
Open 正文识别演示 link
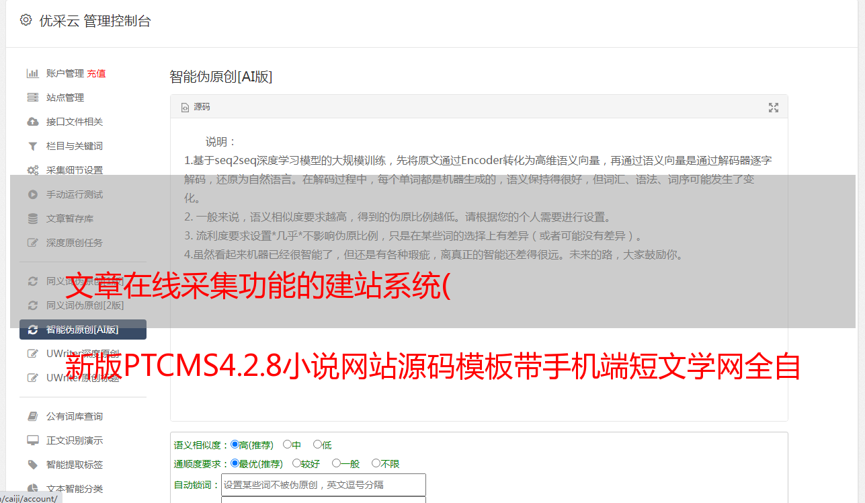(x=74, y=440)
